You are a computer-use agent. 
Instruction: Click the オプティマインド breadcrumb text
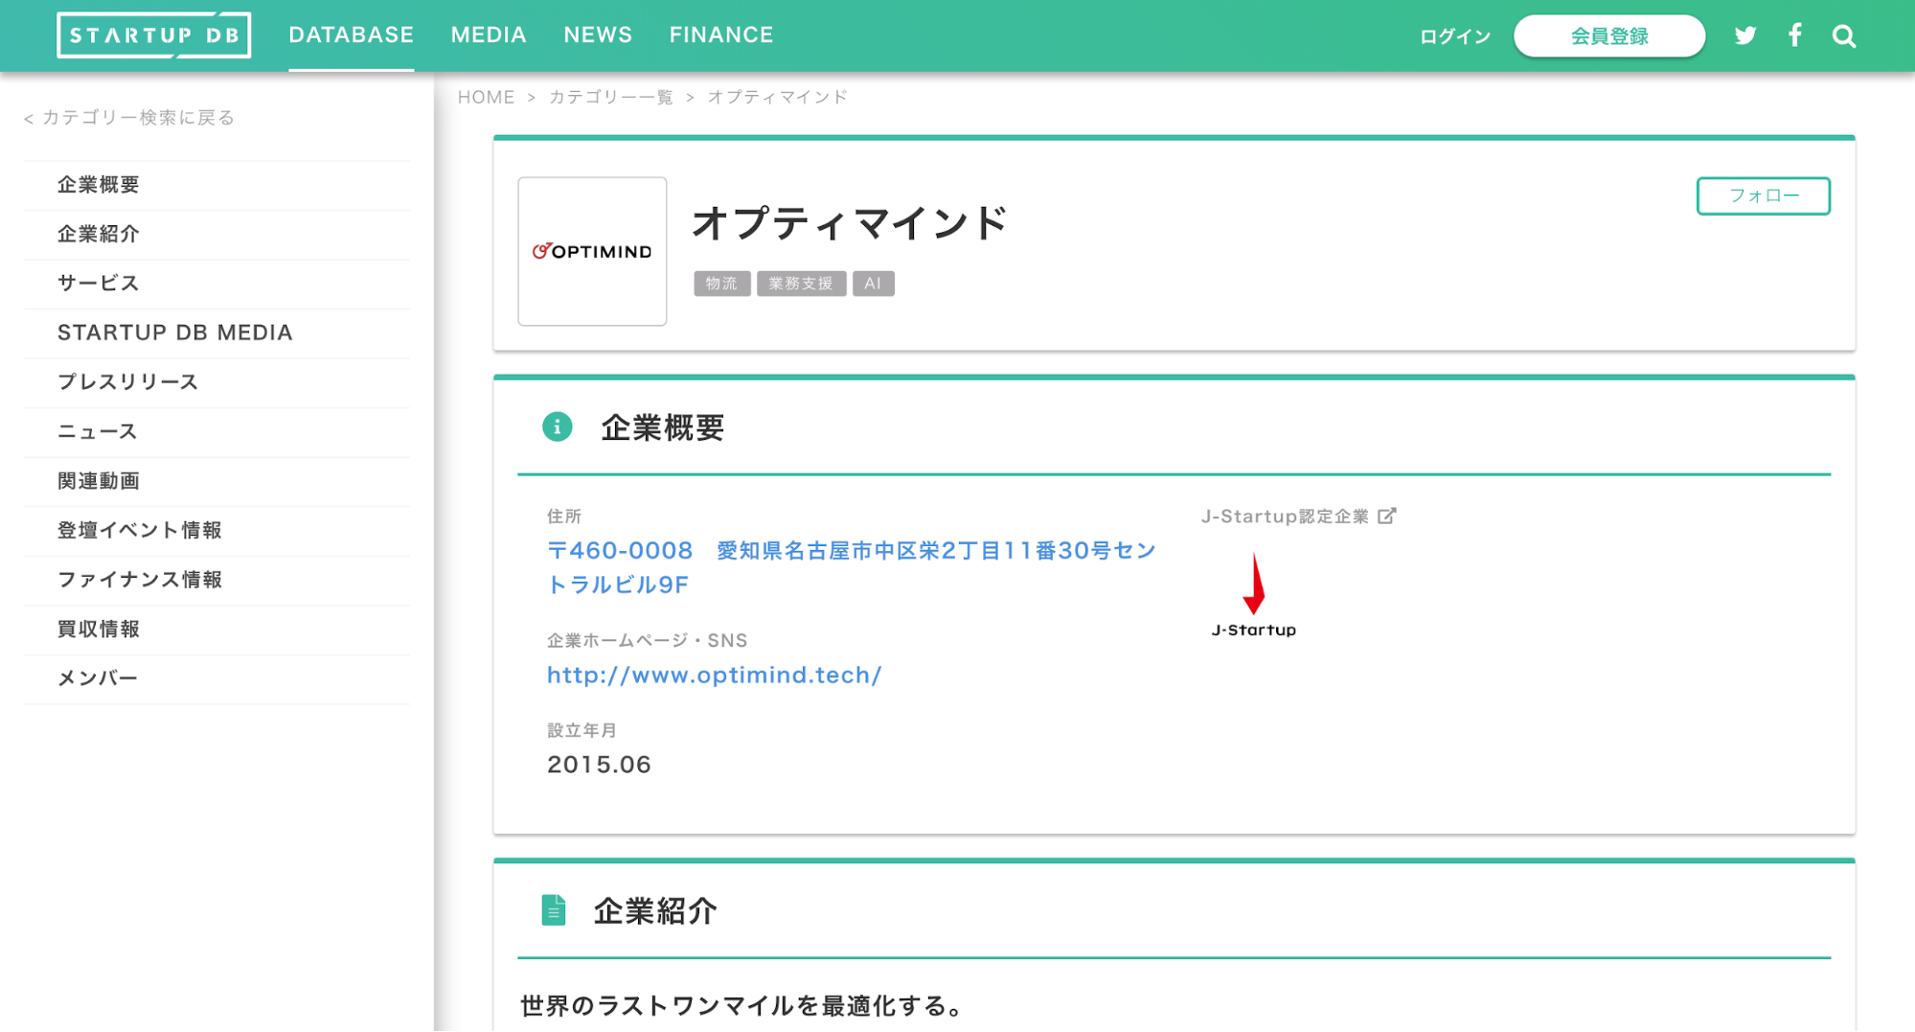point(778,97)
